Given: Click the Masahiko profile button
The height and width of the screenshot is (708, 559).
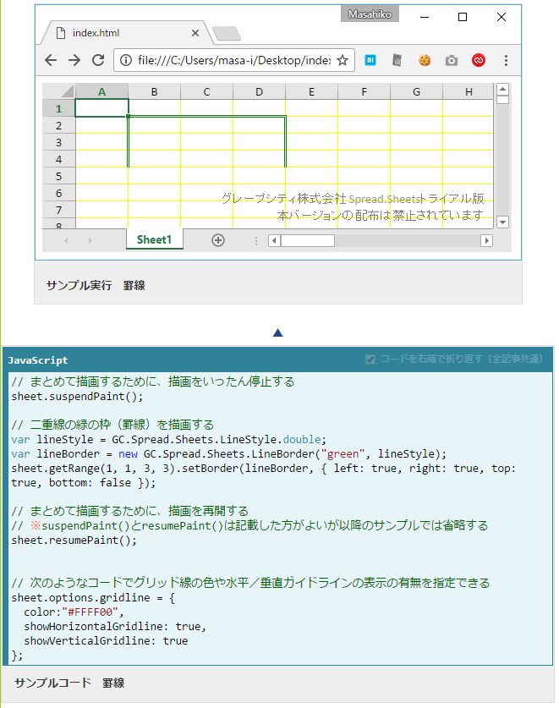Looking at the screenshot, I should tap(370, 14).
